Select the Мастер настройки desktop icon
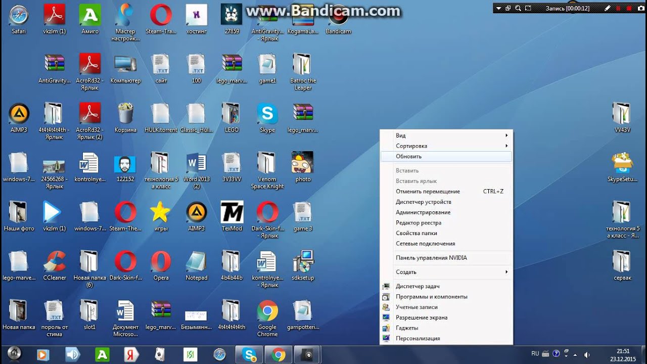Viewport: 647px width, 364px height. click(125, 23)
